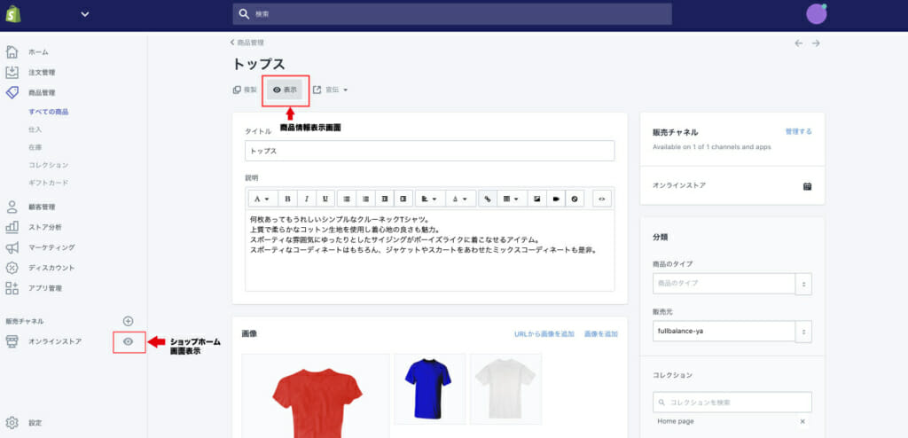908x438 pixels.
Task: Click the inbox icon beside 注文管理
Action: click(12, 72)
